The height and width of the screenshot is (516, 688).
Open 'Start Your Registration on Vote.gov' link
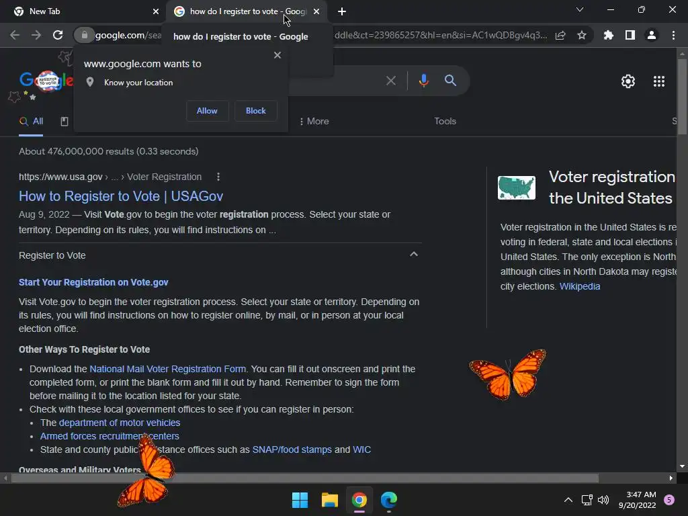tap(93, 282)
